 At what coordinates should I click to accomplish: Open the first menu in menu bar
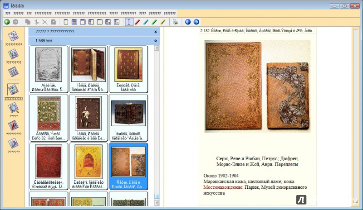click(8, 14)
